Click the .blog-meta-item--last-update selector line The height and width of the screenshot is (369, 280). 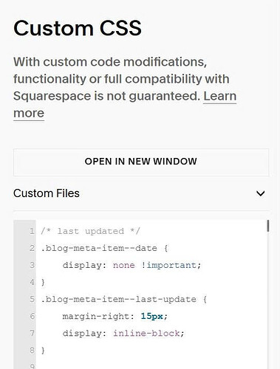(x=124, y=300)
